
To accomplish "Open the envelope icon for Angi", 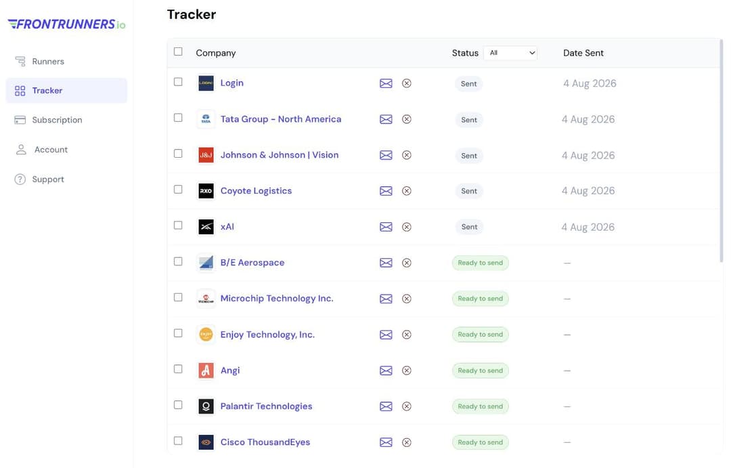I will pyautogui.click(x=386, y=370).
